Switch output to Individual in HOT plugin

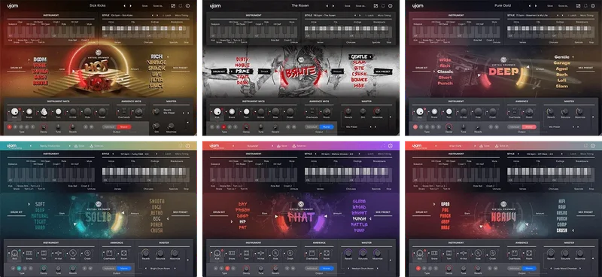pos(110,126)
